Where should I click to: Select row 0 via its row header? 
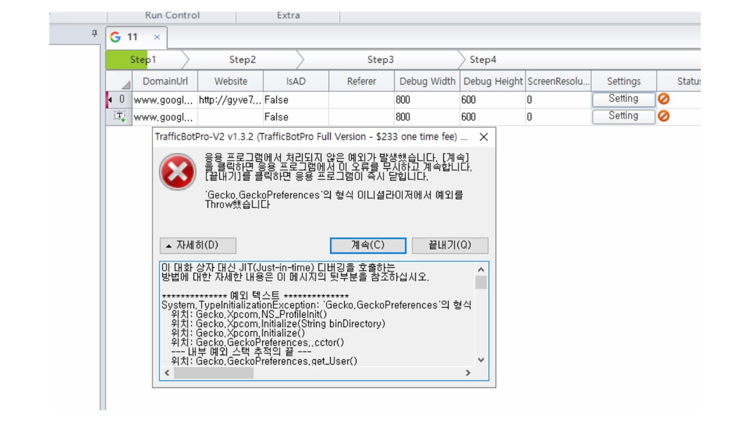click(x=119, y=100)
